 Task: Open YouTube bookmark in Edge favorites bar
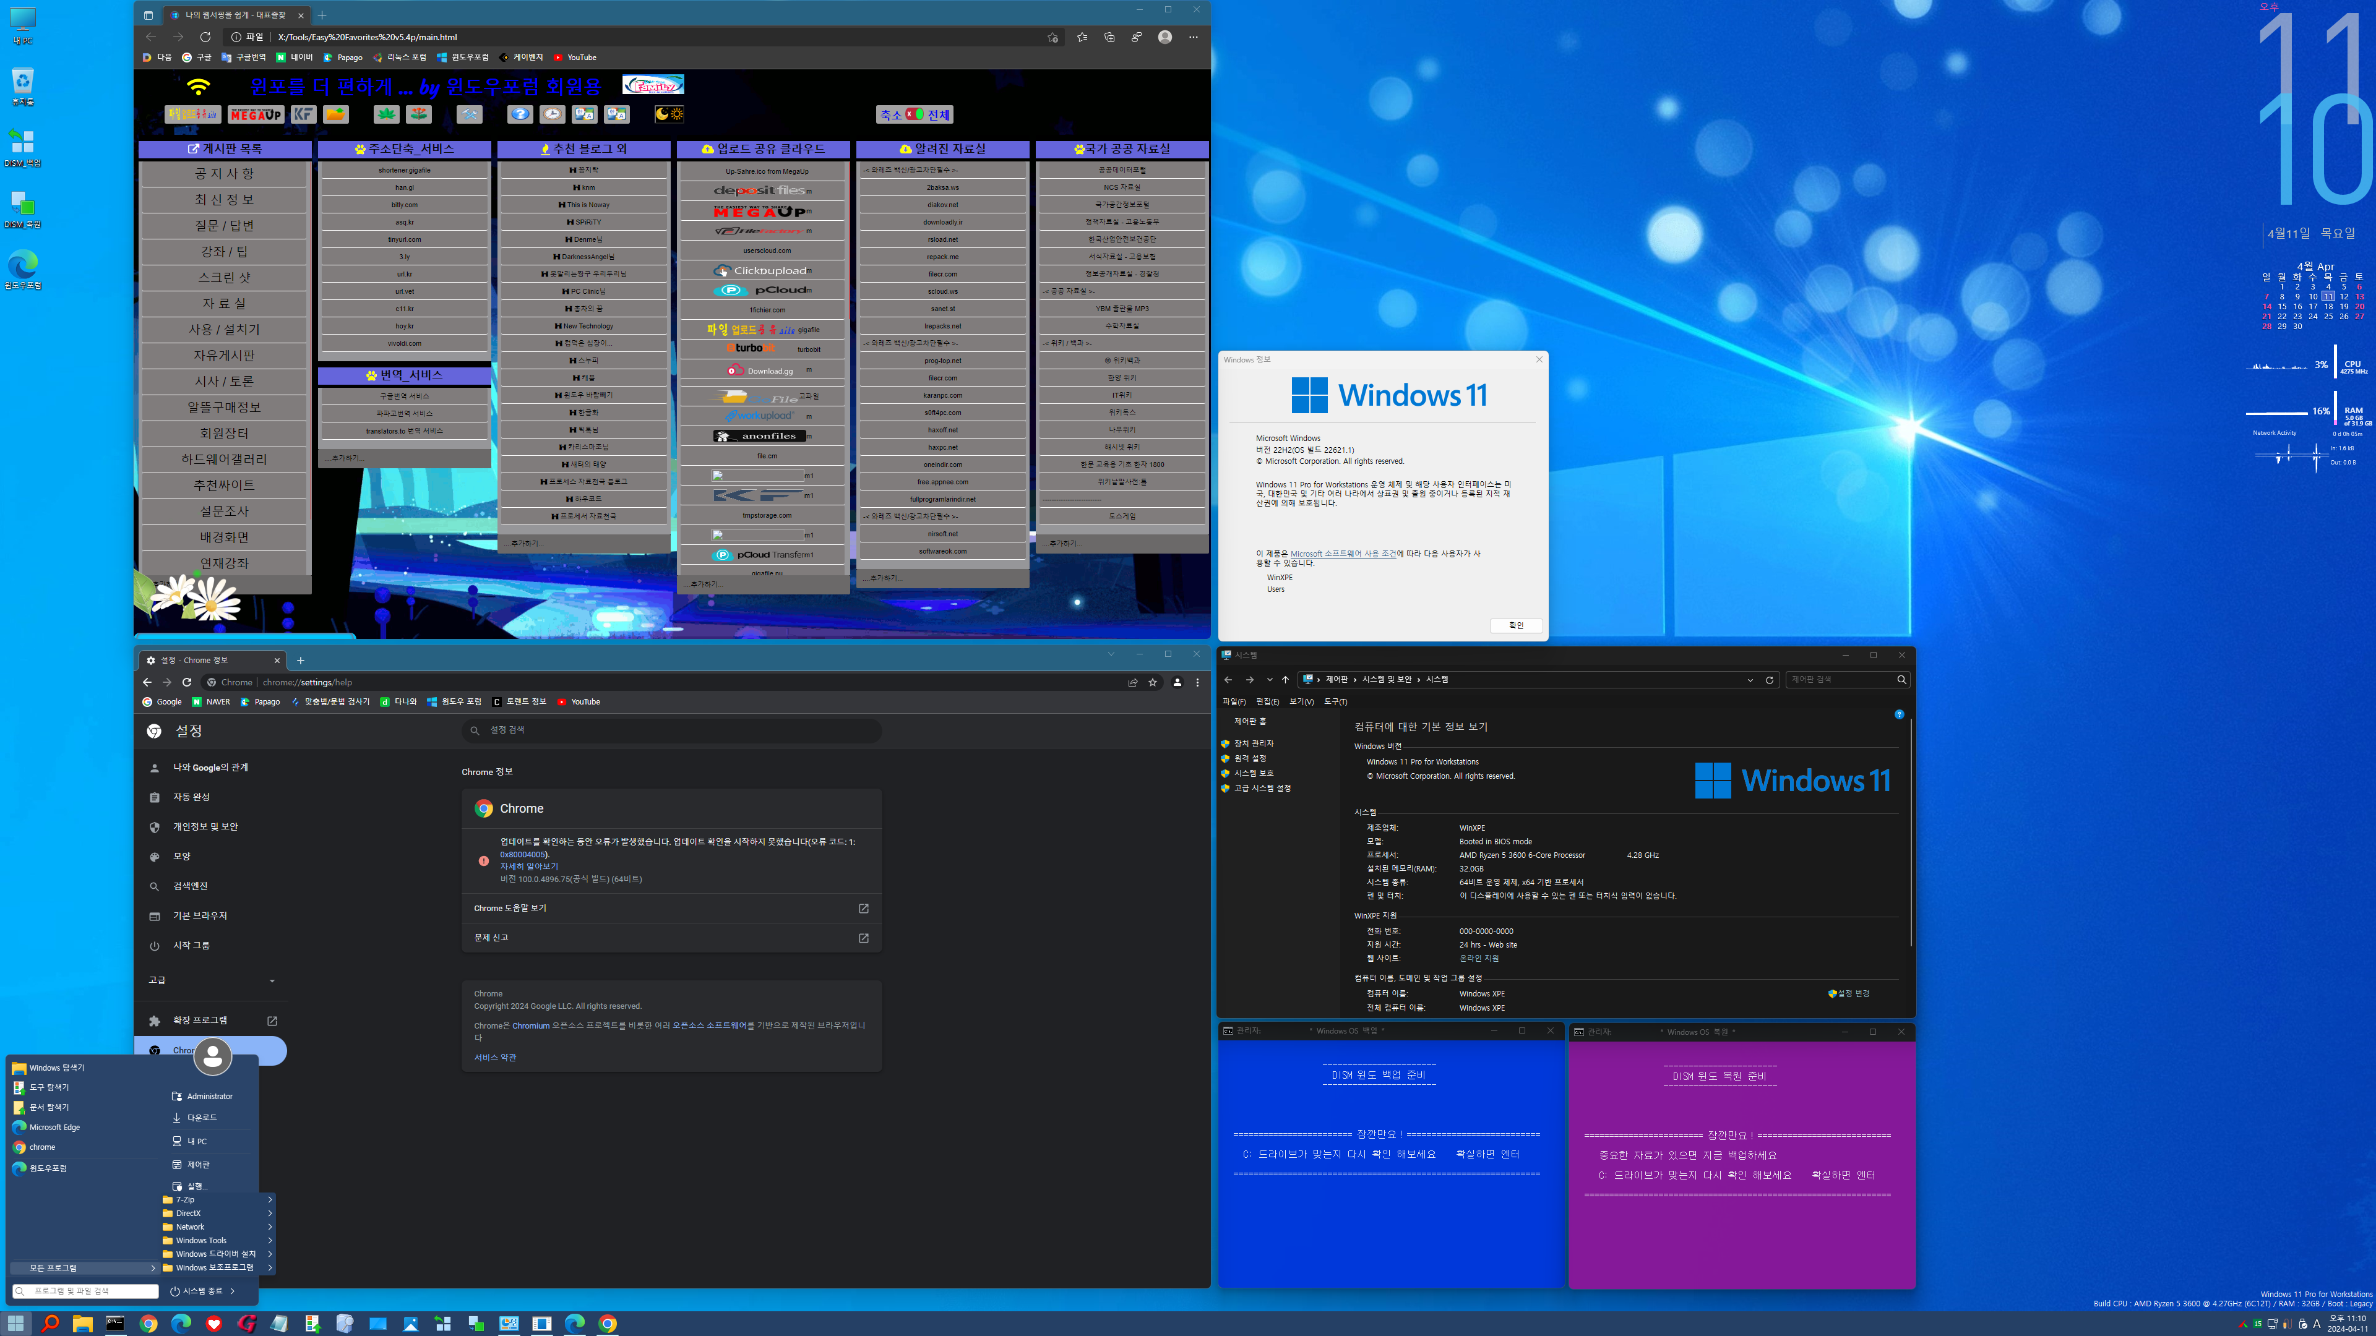(x=575, y=57)
